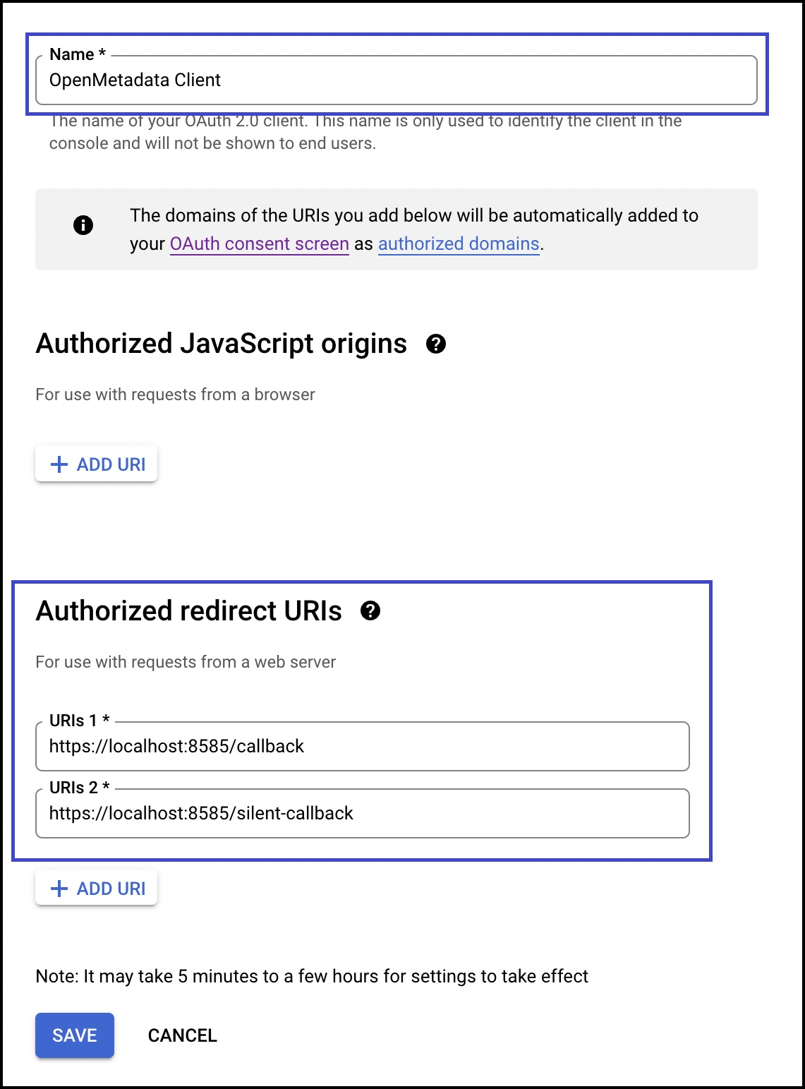Select the Name field showing OpenMetadata Client

tap(399, 80)
